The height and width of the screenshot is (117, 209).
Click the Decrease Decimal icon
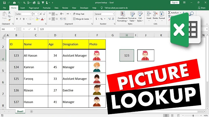pos(113,19)
